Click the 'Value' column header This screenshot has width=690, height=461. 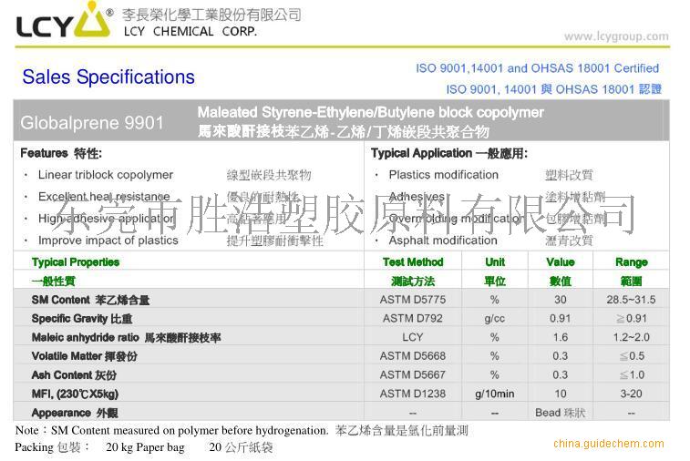[x=561, y=262]
